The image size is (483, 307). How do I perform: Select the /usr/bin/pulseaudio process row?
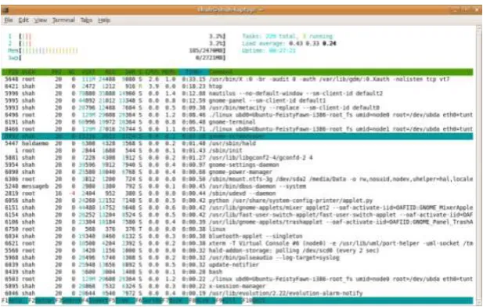coord(237,258)
